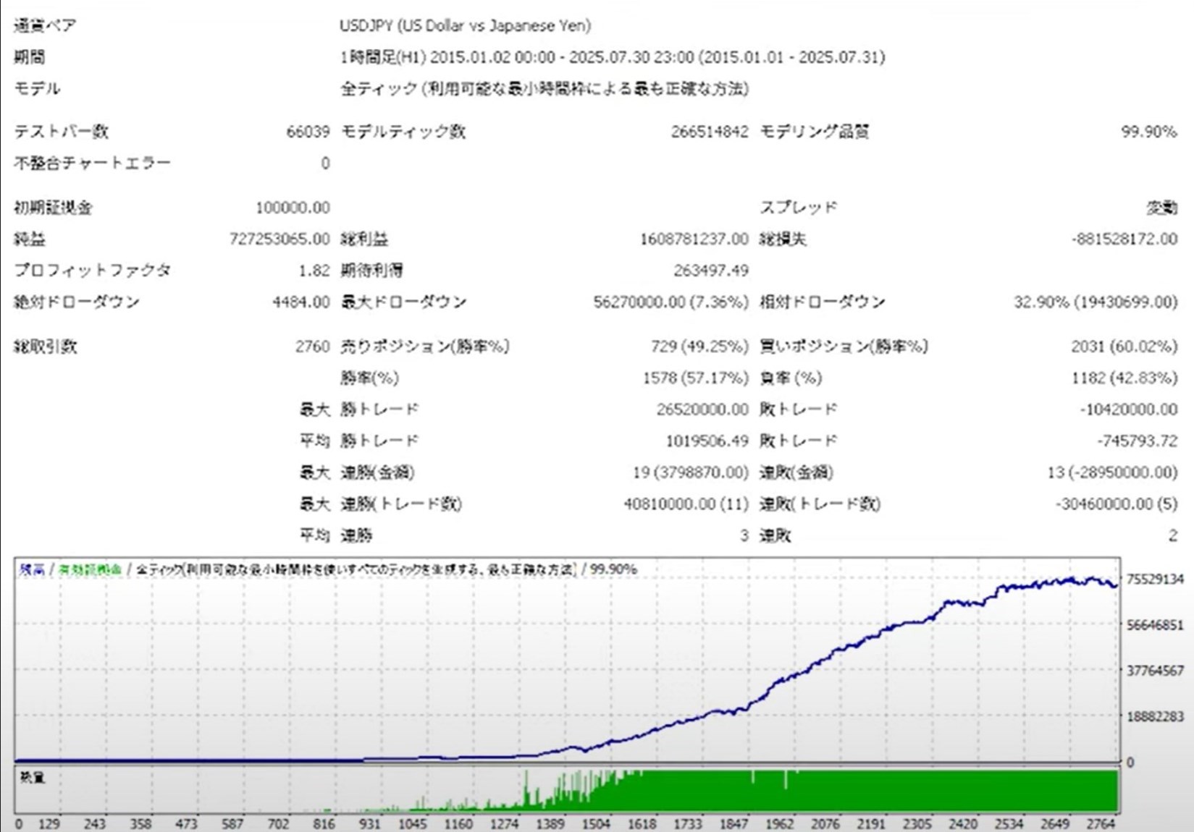The image size is (1194, 832).
Task: Click the buy positions value 2031 (60.02%)
Action: (x=1124, y=347)
